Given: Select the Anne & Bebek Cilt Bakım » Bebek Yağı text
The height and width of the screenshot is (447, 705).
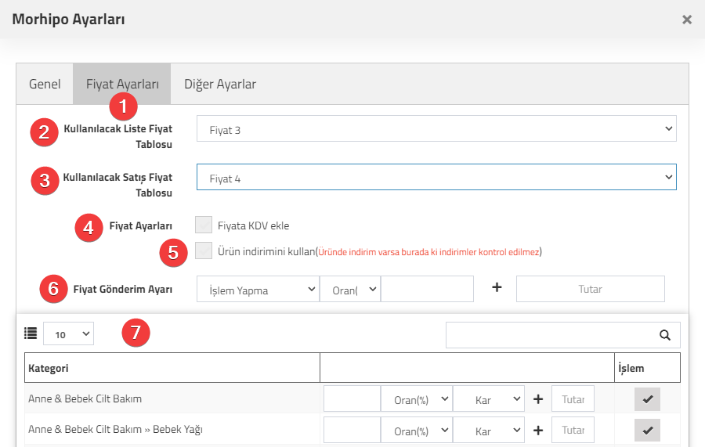Looking at the screenshot, I should pos(116,429).
